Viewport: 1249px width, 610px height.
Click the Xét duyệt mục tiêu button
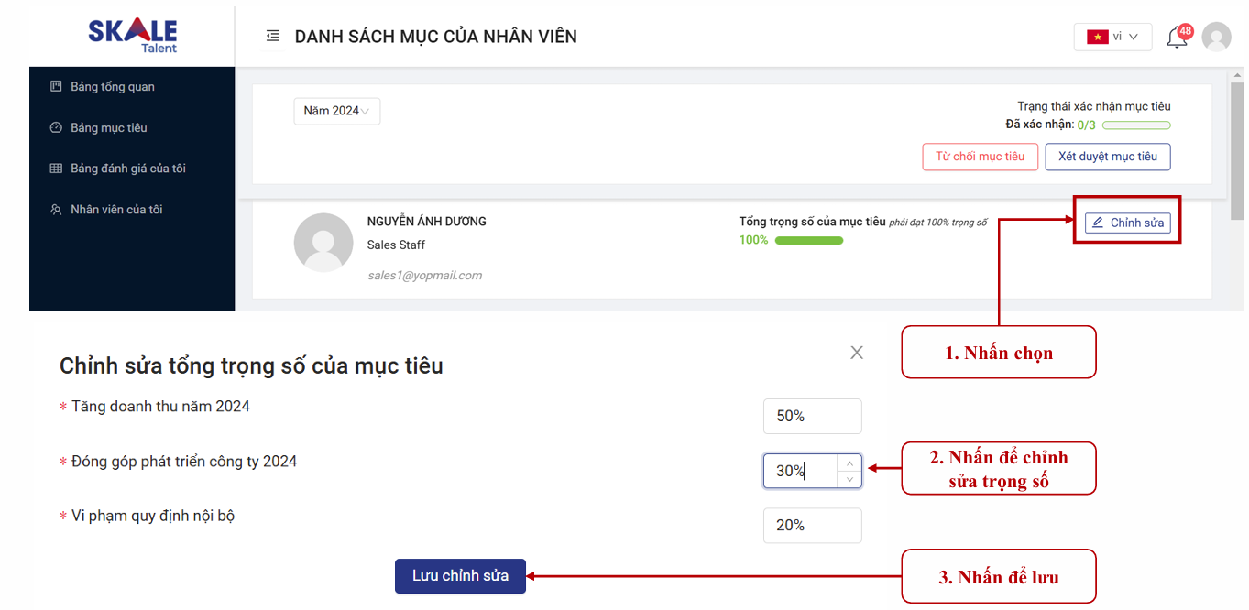pos(1107,157)
